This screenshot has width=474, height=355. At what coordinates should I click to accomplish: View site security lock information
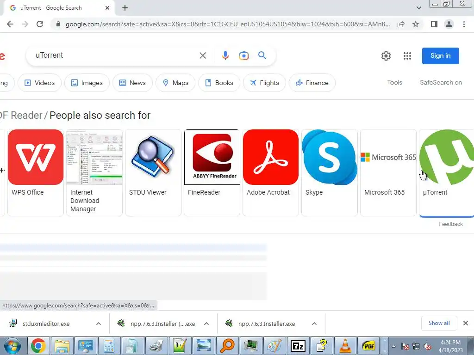pos(58,24)
